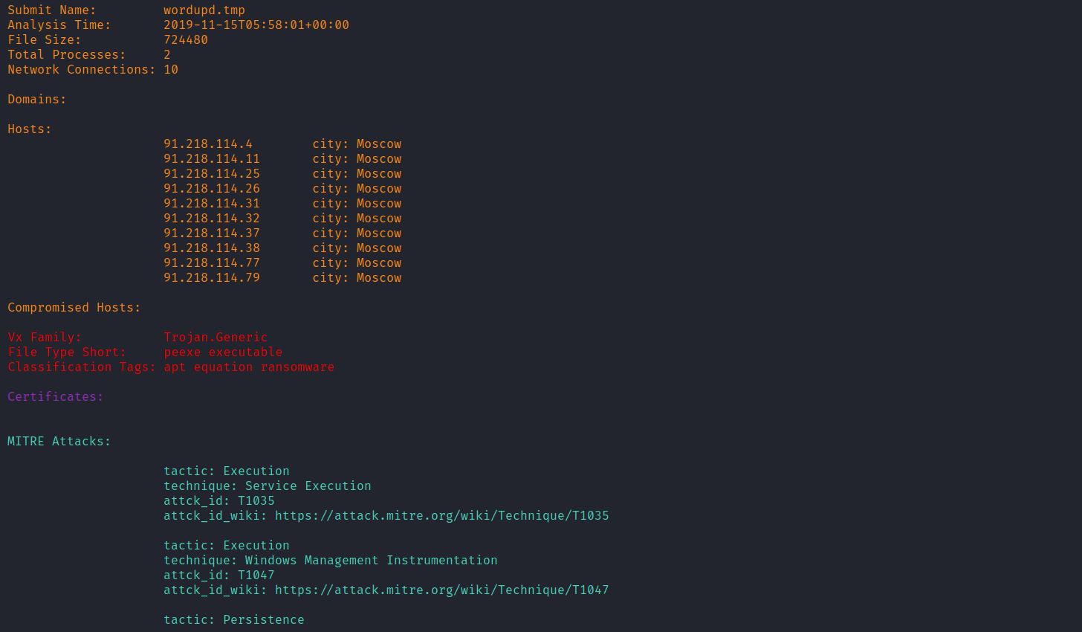Click the Compromised Hosts heading
The width and height of the screenshot is (1082, 632).
click(x=74, y=308)
